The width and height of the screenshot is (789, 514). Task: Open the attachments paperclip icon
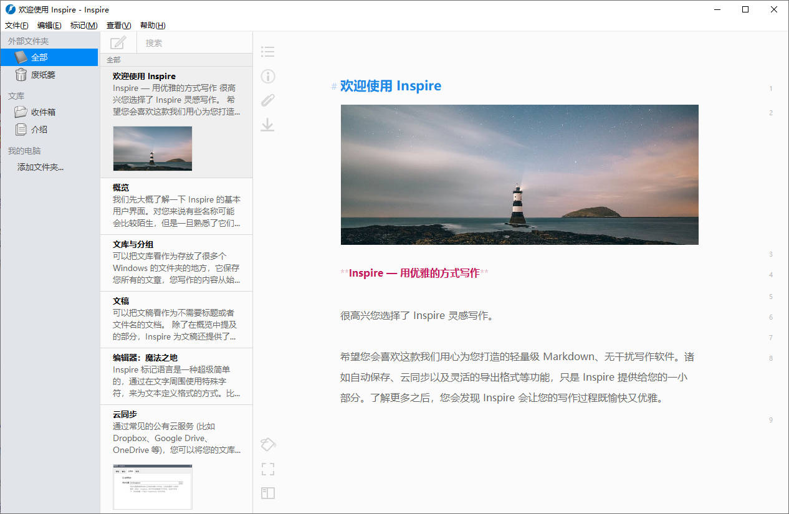267,100
